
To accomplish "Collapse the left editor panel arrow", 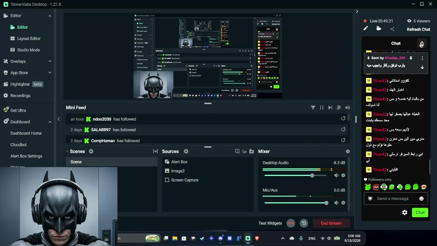I will pyautogui.click(x=59, y=119).
